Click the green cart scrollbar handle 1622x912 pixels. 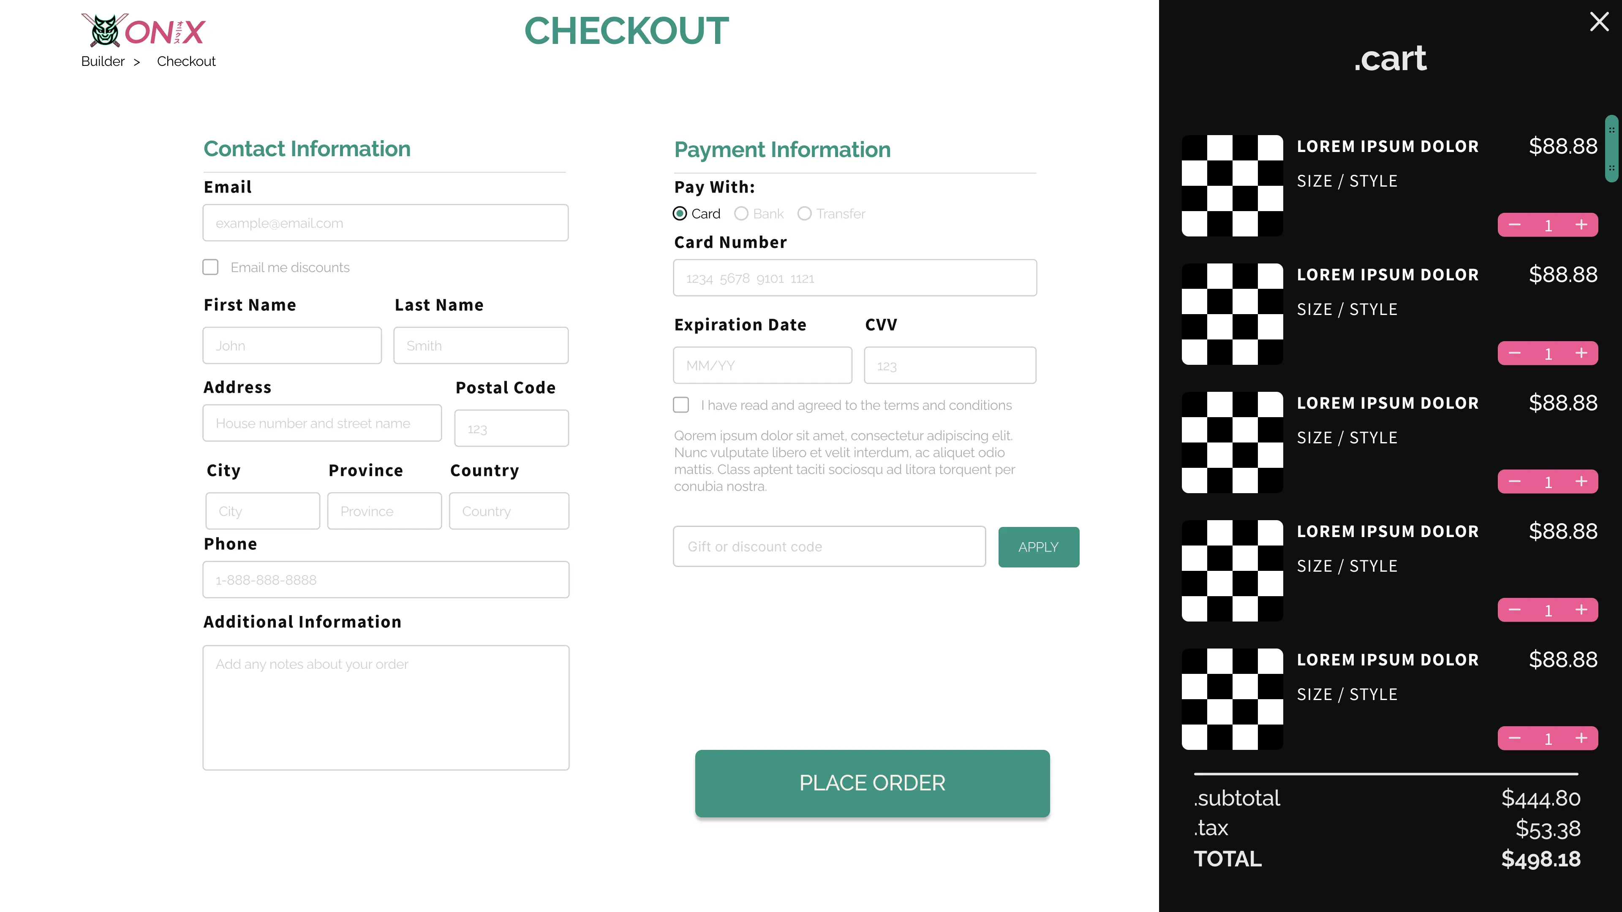[x=1611, y=149]
